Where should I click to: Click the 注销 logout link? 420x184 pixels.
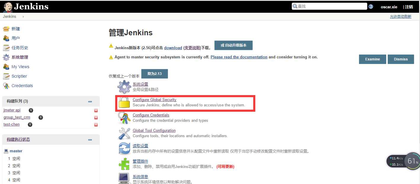coord(409,7)
